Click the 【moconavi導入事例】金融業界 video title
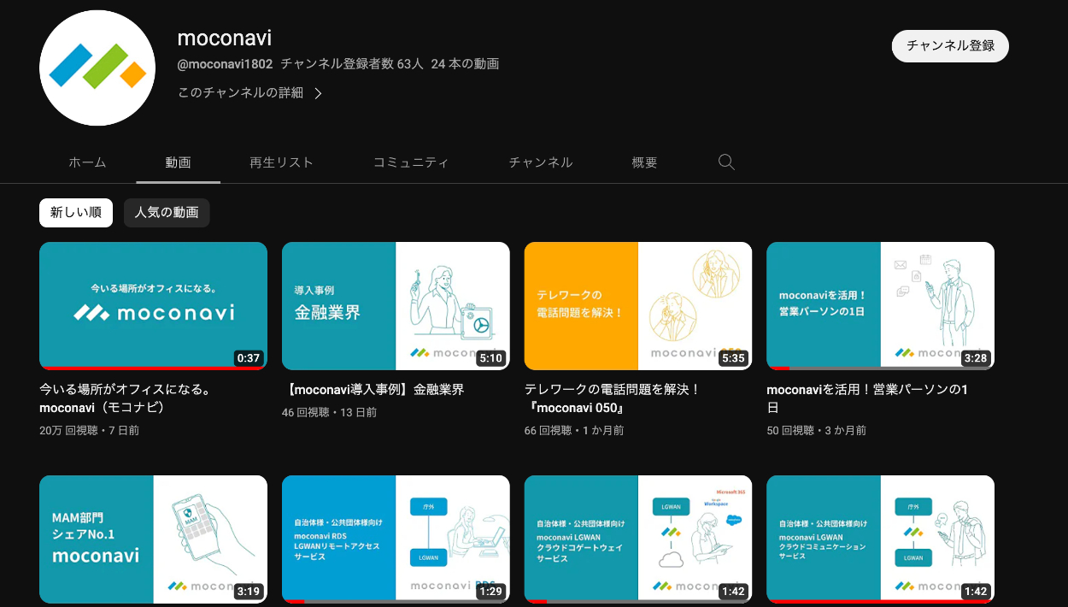The height and width of the screenshot is (607, 1068). coord(377,390)
